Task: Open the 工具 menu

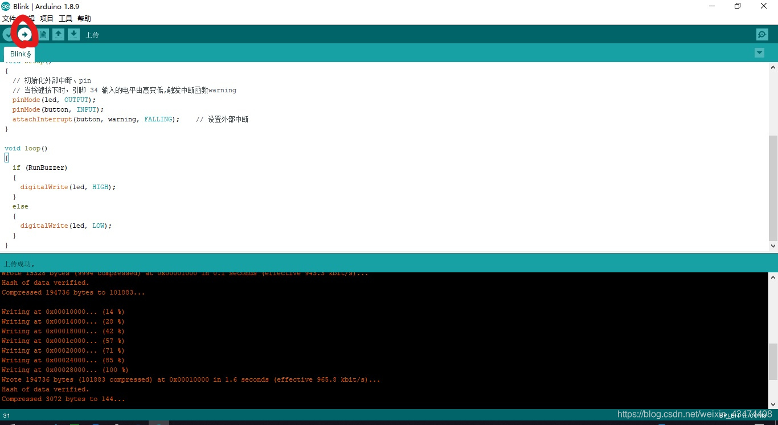Action: pos(65,19)
